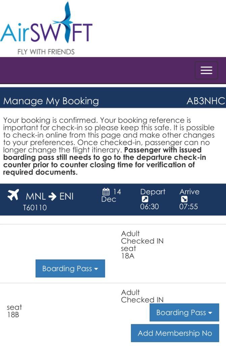
Task: Click the seat 18A label
Action: [128, 252]
